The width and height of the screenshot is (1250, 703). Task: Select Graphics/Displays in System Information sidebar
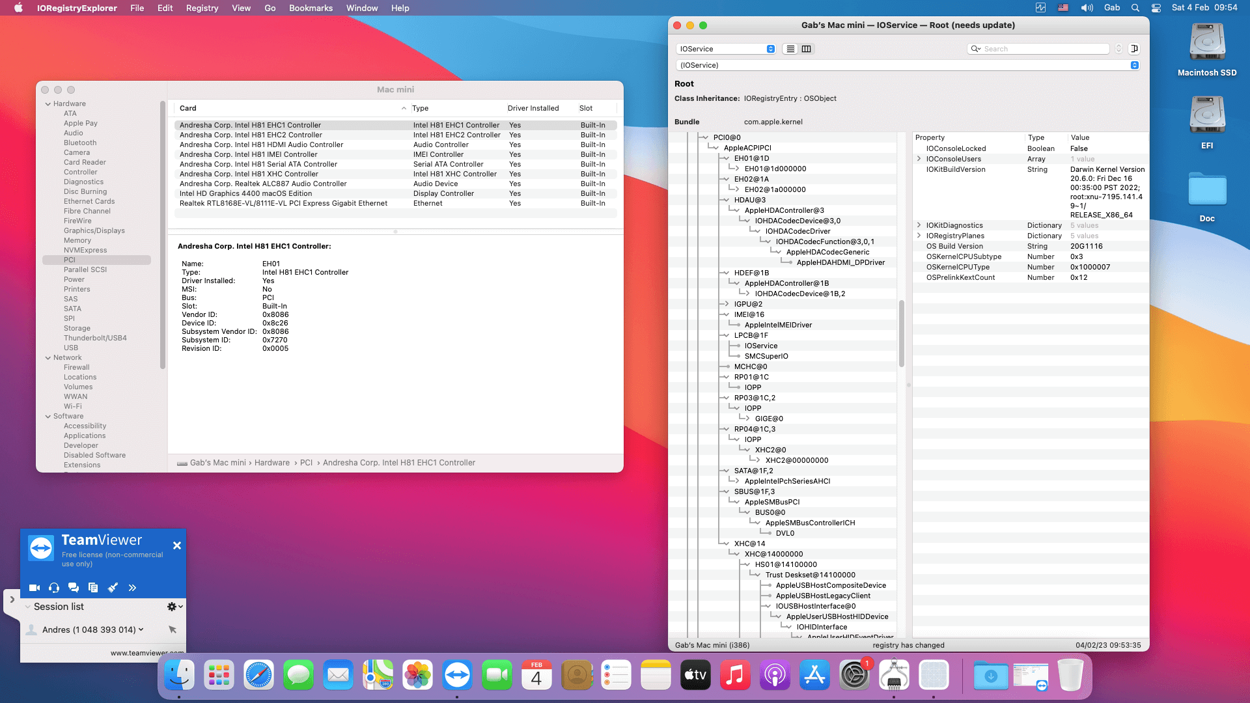click(94, 230)
